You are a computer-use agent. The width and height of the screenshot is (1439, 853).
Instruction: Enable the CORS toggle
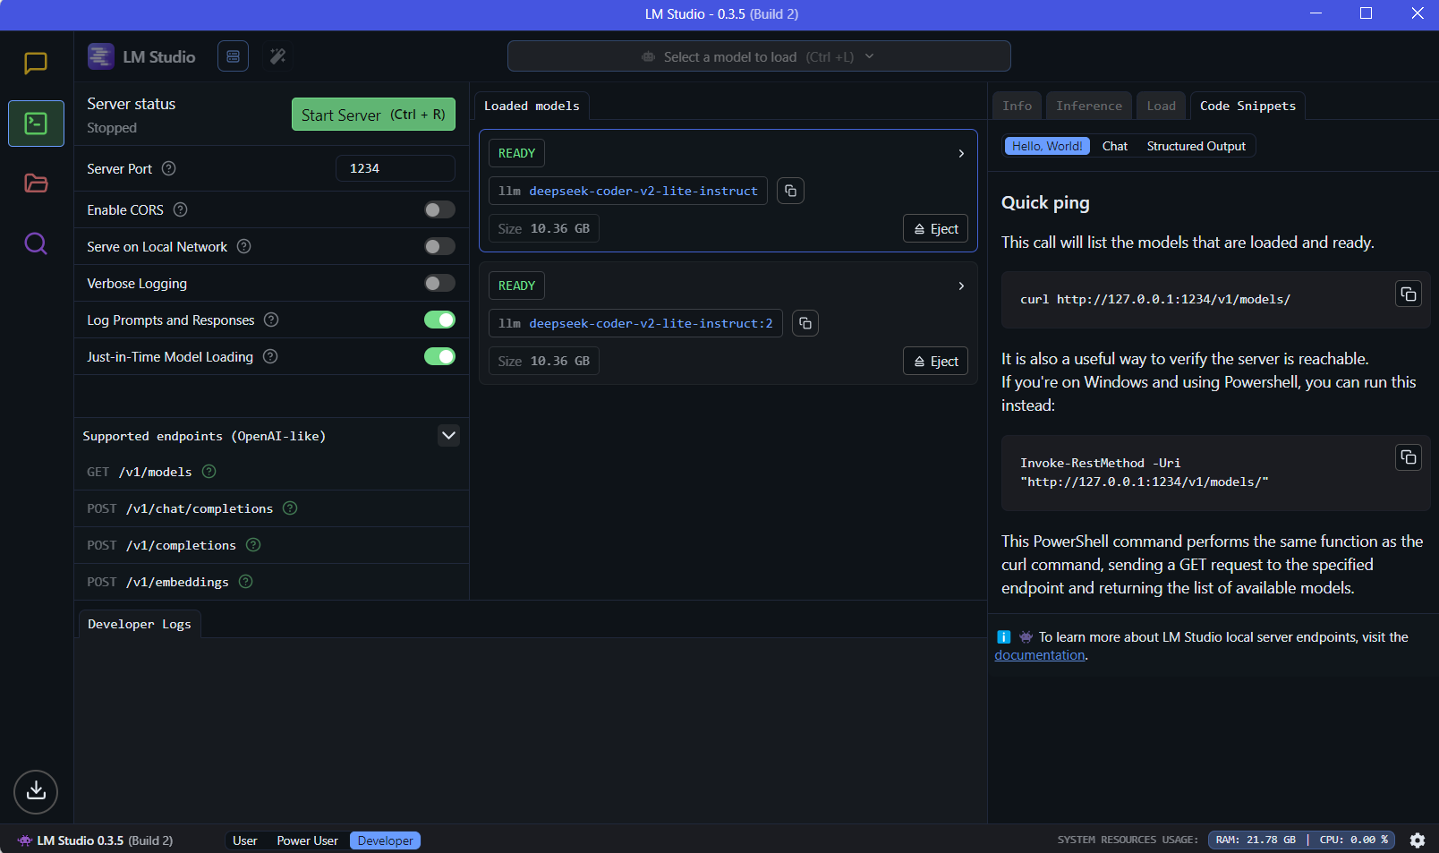[439, 209]
